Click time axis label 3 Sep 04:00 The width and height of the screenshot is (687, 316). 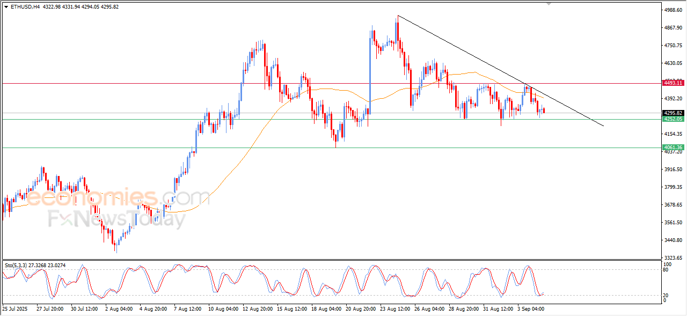531,309
